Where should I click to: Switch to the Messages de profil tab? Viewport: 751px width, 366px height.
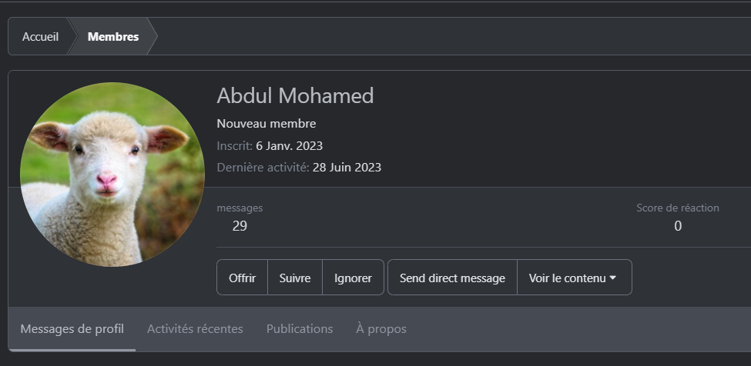(72, 329)
